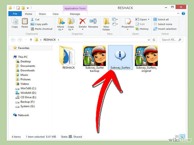Click the Search RESHACK field
This screenshot has width=194, height=145.
point(171,40)
